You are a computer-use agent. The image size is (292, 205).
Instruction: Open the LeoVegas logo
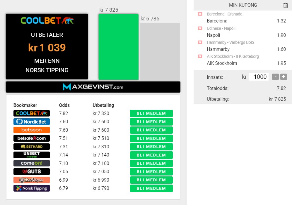click(31, 180)
